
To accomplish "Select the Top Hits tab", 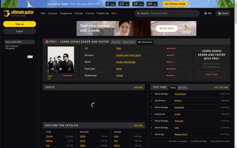I will (x=116, y=42).
